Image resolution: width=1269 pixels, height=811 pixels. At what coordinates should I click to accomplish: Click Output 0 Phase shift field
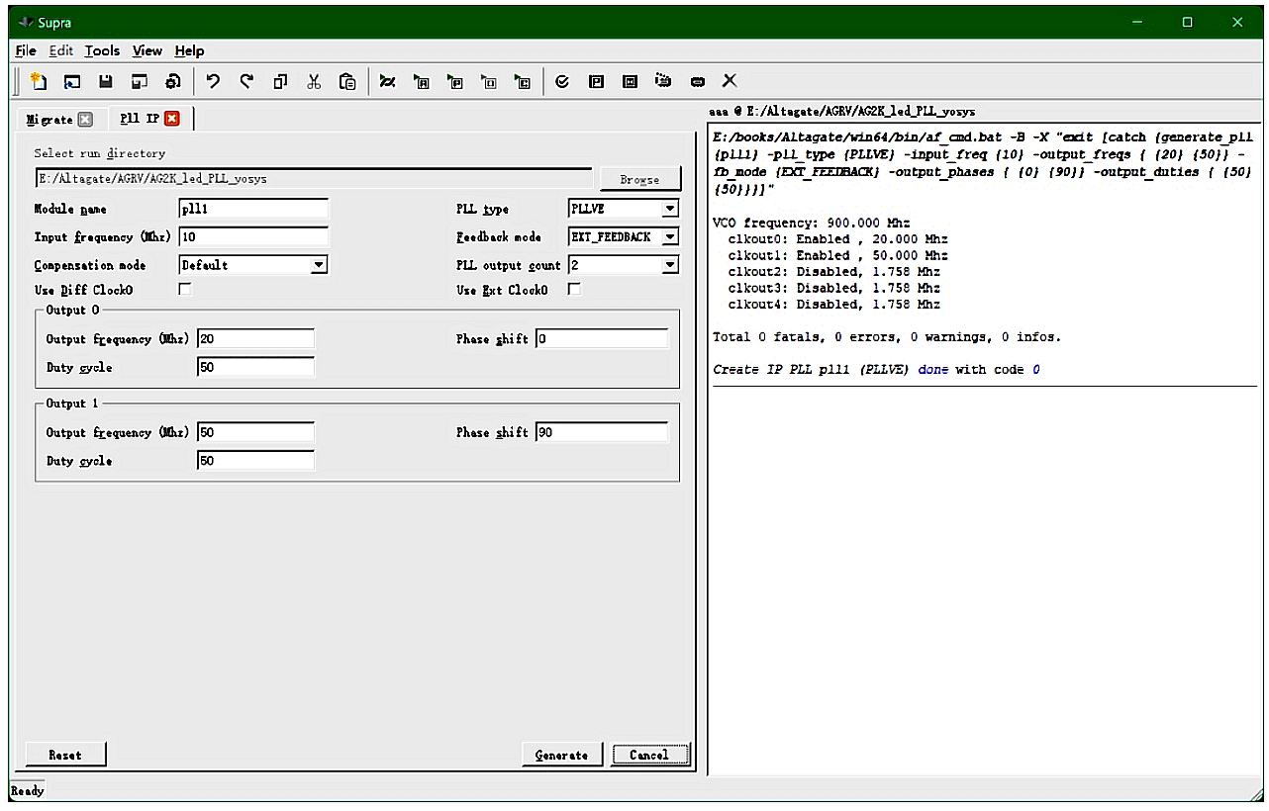(x=602, y=339)
